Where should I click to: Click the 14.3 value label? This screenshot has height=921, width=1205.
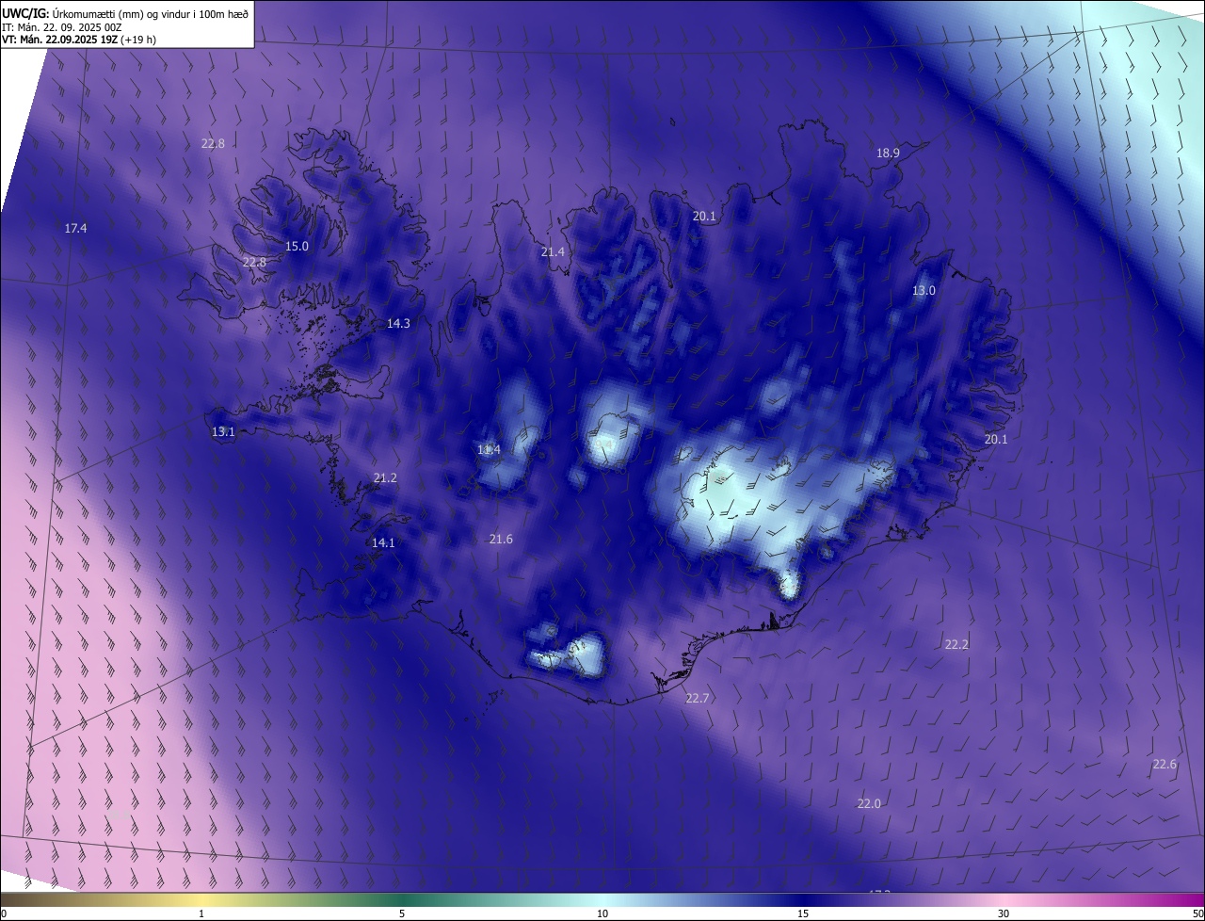coord(398,324)
